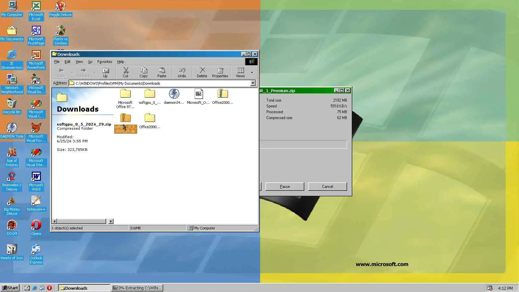The height and width of the screenshot is (292, 519).
Task: Open the Help menu in Downloads window
Action: (x=120, y=62)
